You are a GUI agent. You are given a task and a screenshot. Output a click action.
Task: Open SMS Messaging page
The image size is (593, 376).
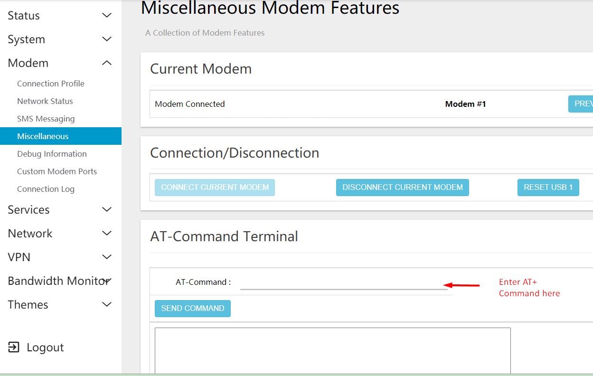pyautogui.click(x=46, y=119)
